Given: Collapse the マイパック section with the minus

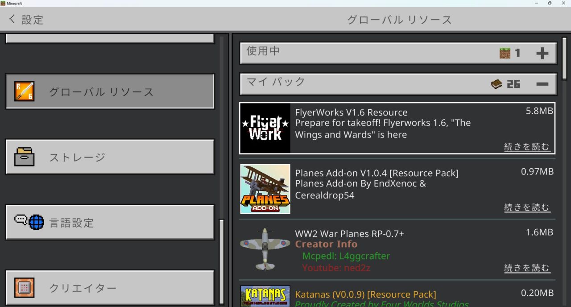Looking at the screenshot, I should 543,83.
